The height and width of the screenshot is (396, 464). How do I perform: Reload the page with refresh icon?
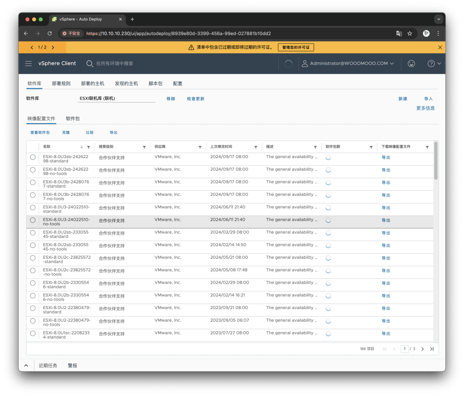pyautogui.click(x=50, y=34)
